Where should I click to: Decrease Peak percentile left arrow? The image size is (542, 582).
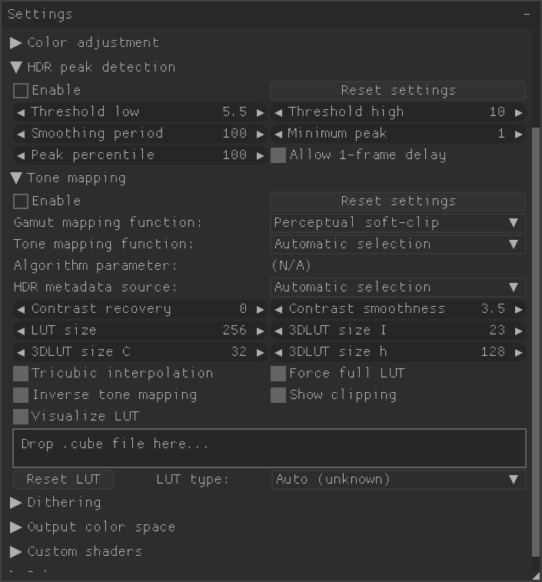point(21,155)
